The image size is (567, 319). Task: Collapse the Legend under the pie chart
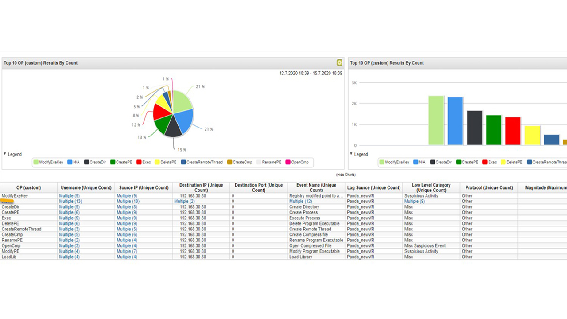[5, 154]
